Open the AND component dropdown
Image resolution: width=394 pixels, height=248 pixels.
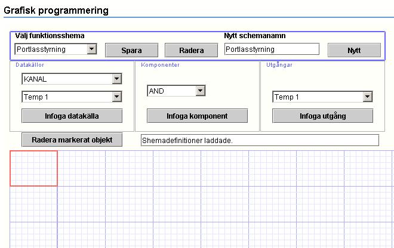point(176,91)
